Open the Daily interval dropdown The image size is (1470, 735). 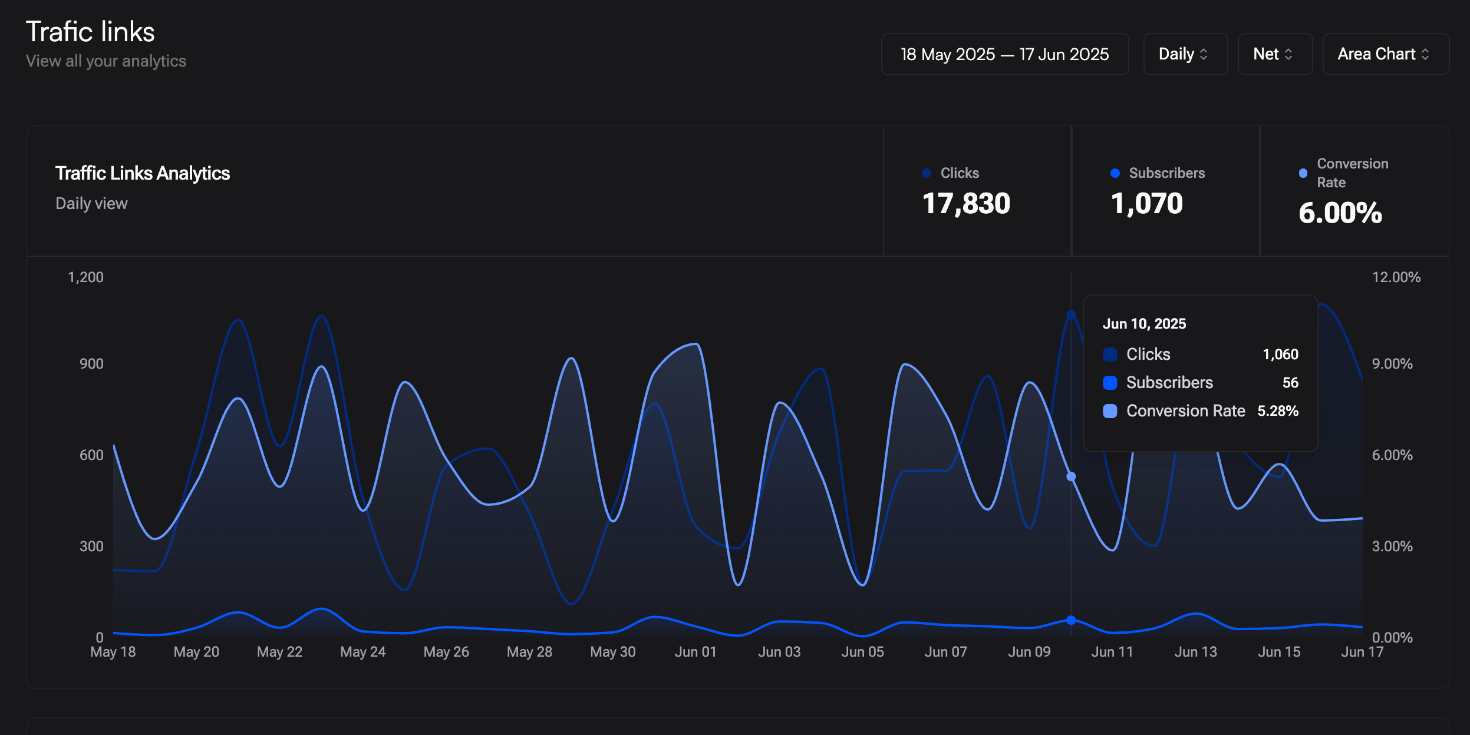[x=1185, y=54]
